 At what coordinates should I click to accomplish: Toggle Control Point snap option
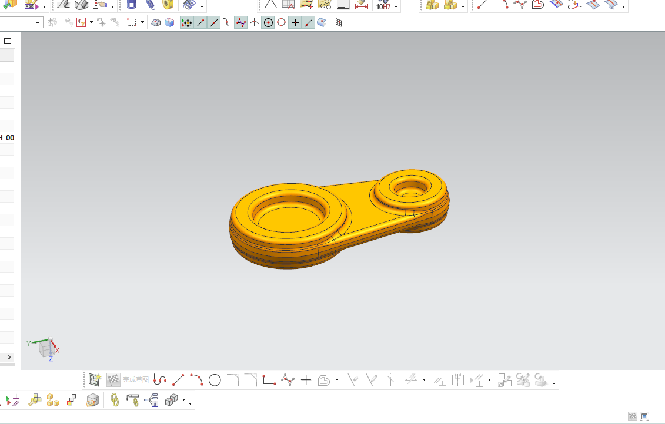227,22
